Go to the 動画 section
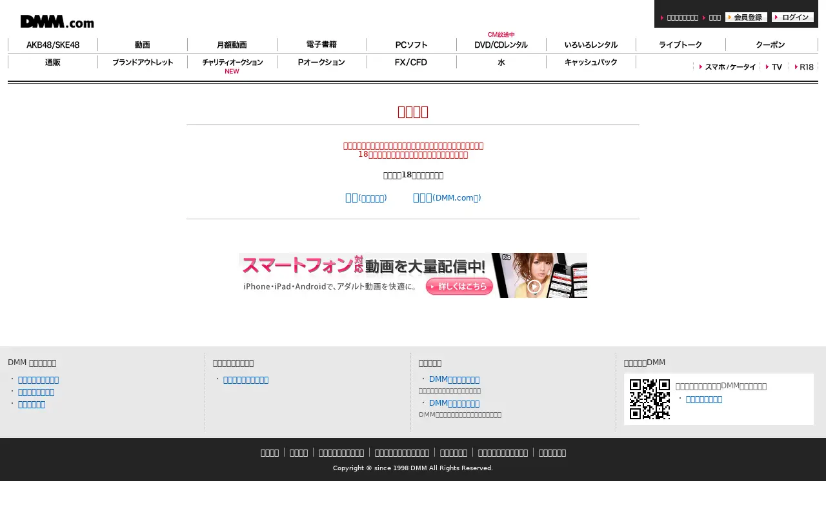This screenshot has width=826, height=516. [x=143, y=45]
